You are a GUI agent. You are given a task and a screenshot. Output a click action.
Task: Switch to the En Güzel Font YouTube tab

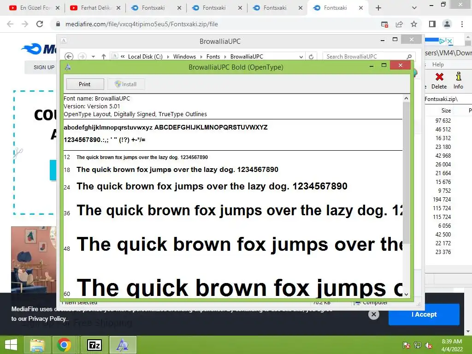31,8
